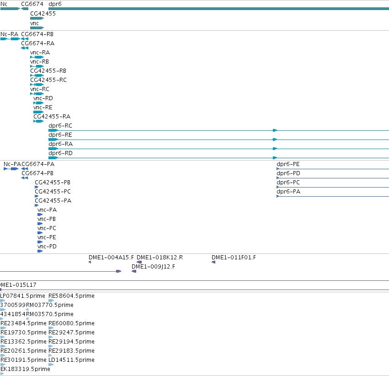Select the vnc-RB transcript
Screen dimensions: 389x376
[x=37, y=66]
